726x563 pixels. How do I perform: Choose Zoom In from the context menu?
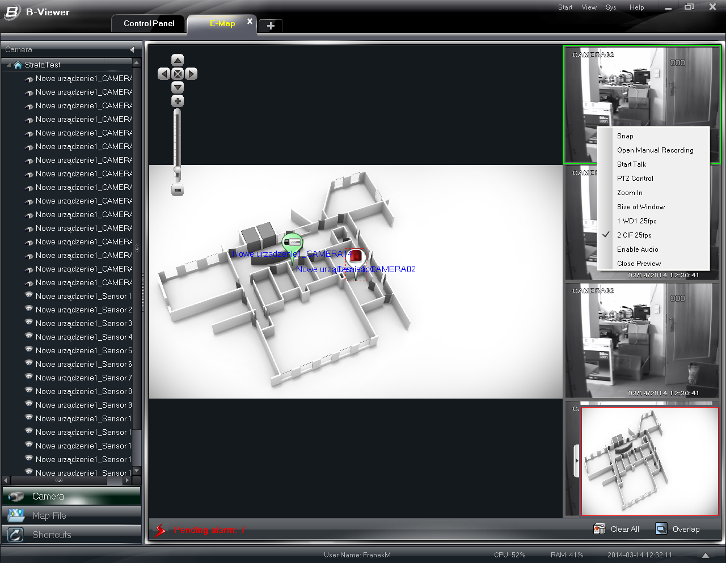[x=630, y=193]
